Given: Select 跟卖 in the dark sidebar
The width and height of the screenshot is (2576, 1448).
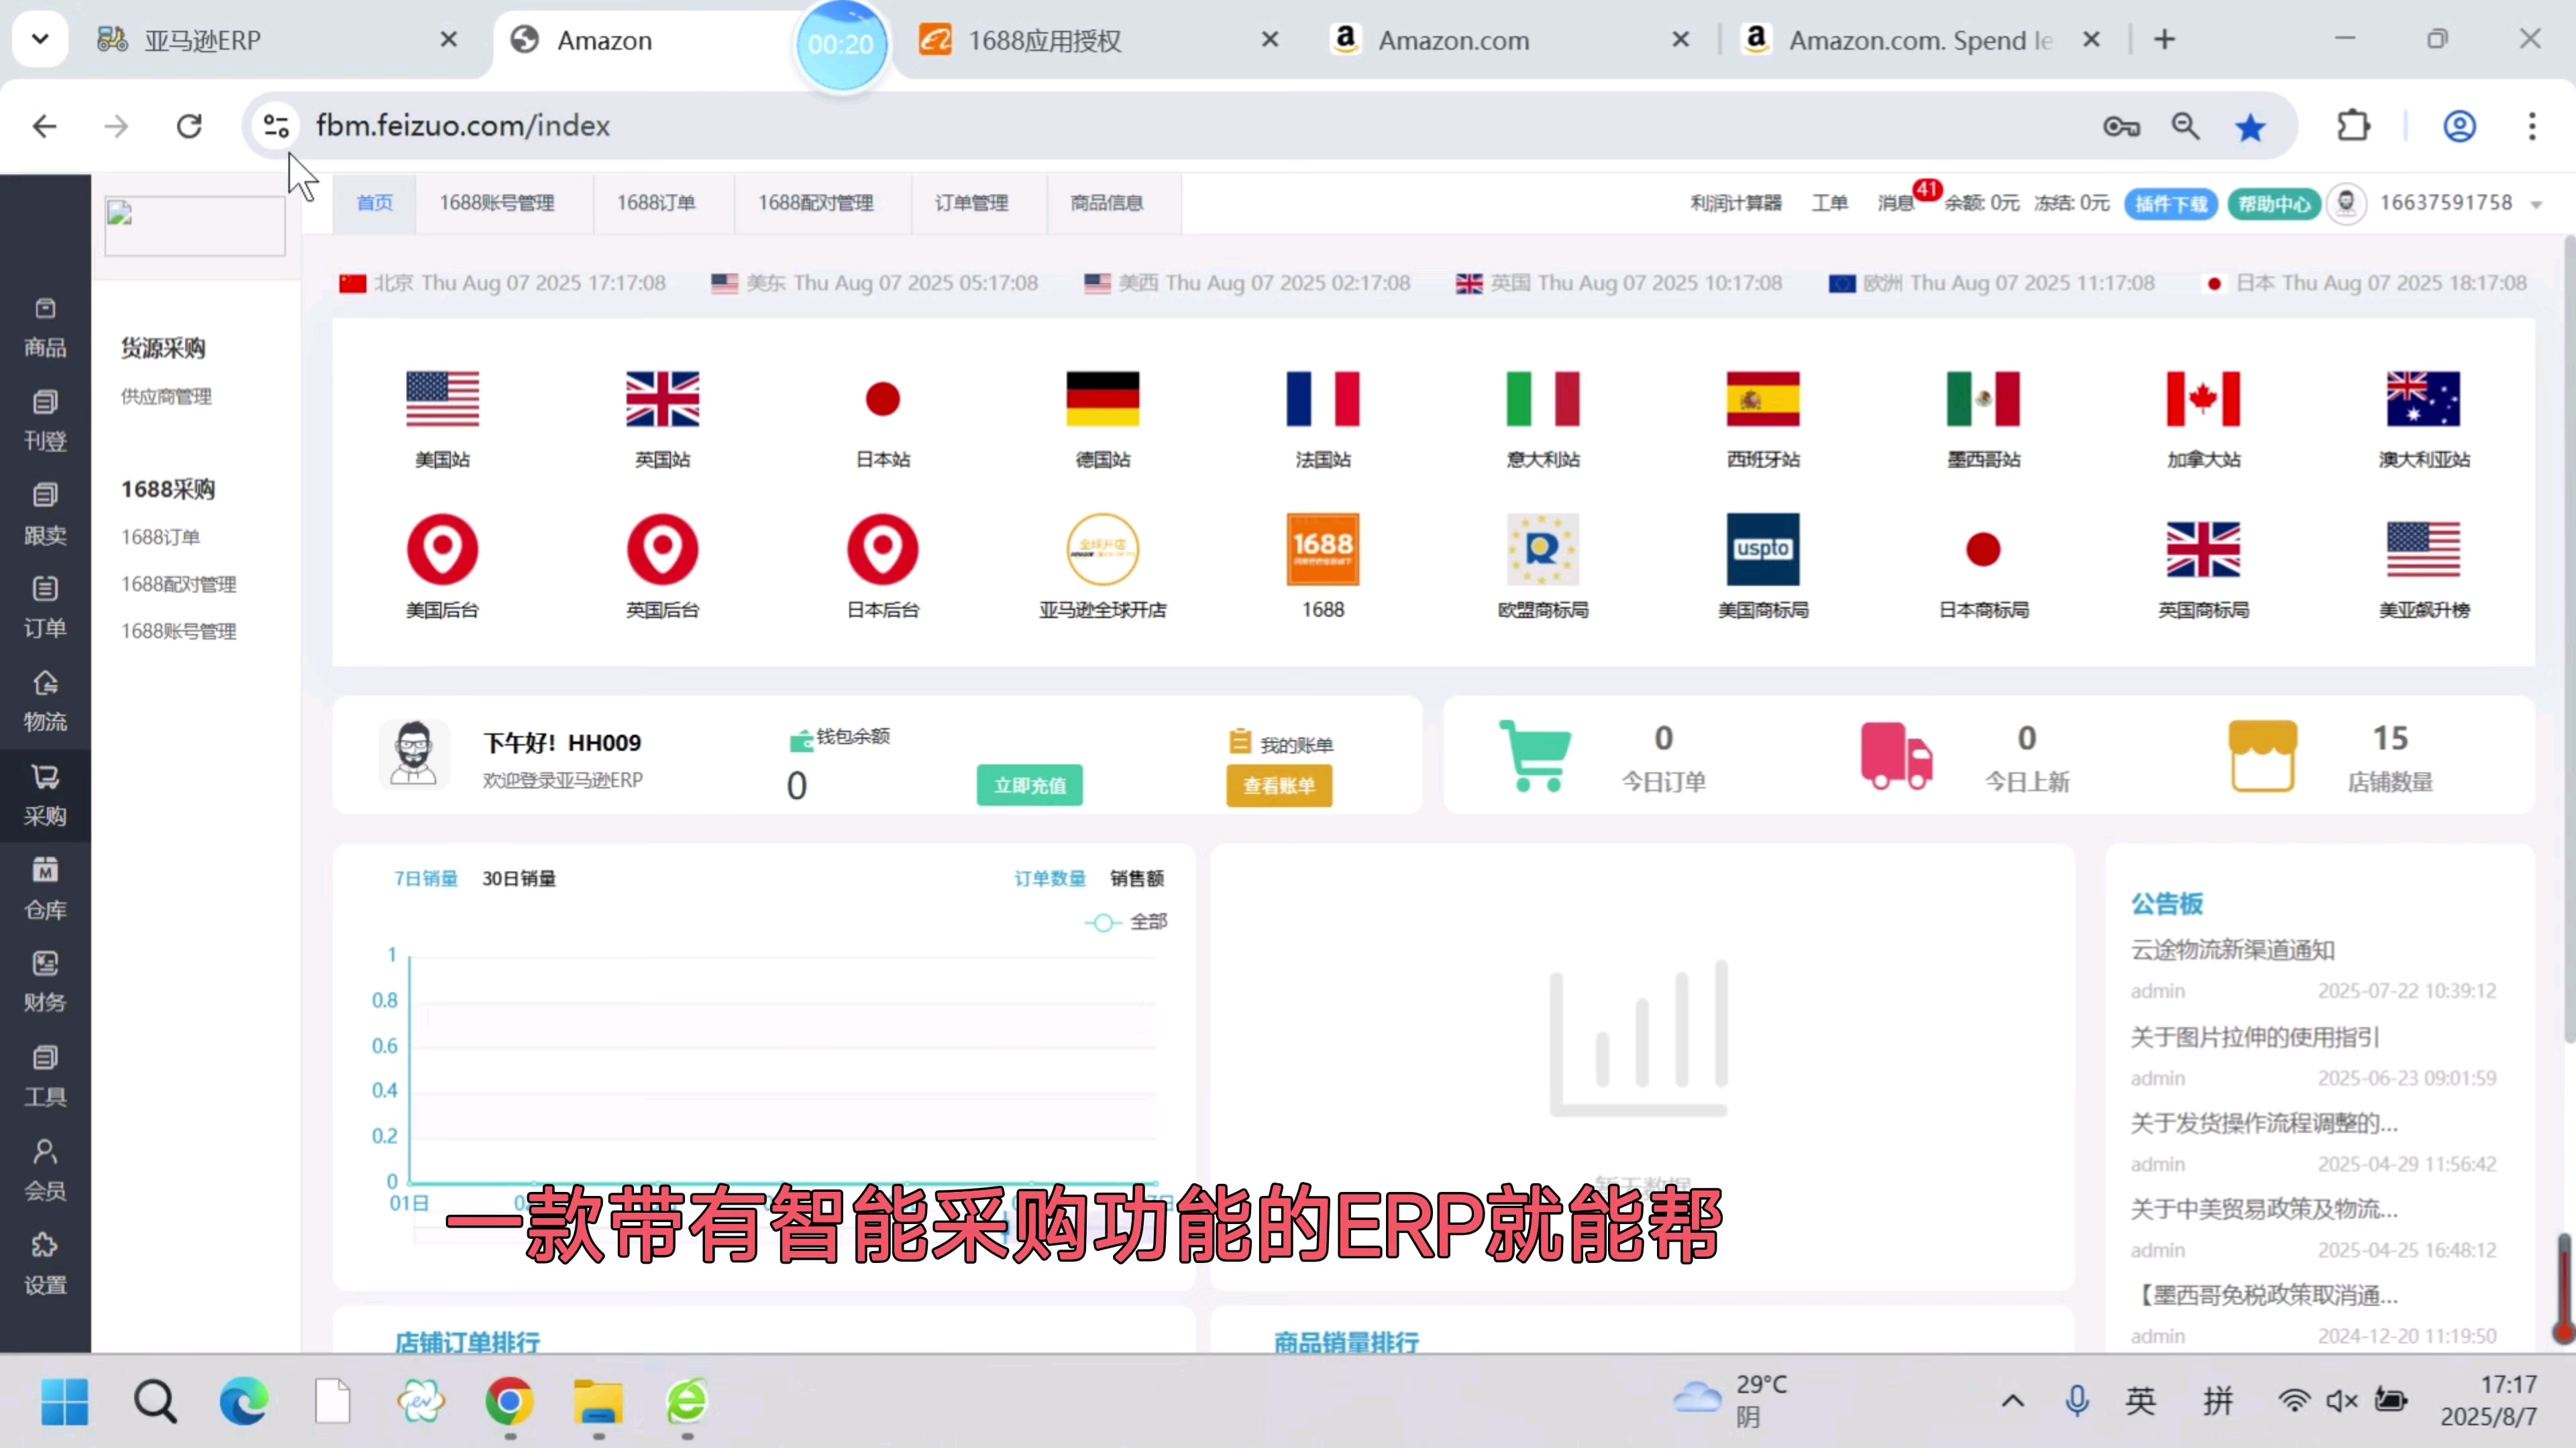Looking at the screenshot, I should click(45, 516).
